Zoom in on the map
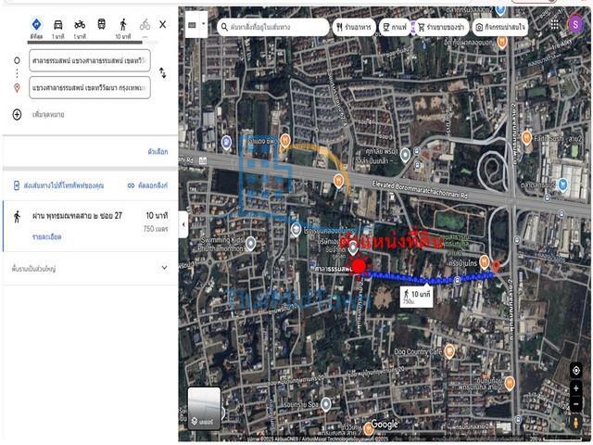Image resolution: width=593 pixels, height=445 pixels. pos(576,388)
